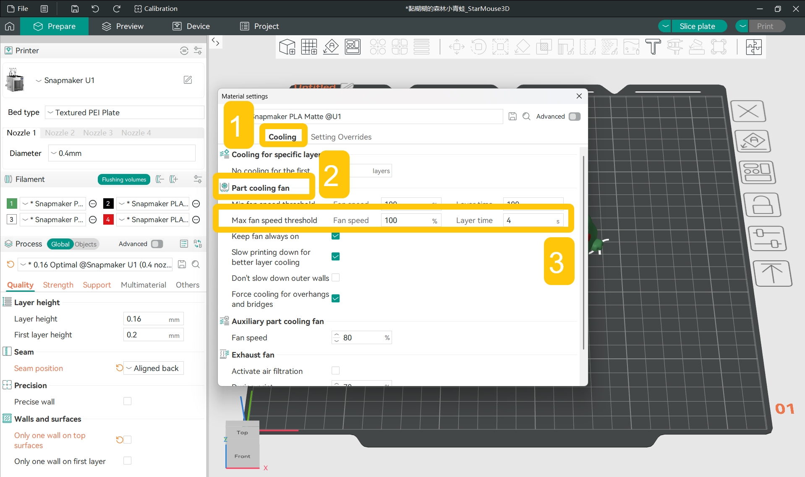Open the Seam position dropdown
This screenshot has width=805, height=477.
[154, 368]
